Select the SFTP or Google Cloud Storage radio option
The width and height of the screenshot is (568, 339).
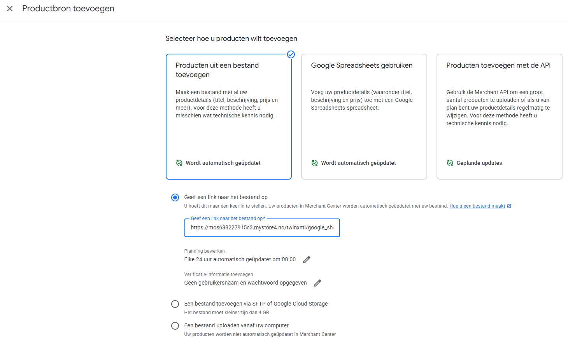[175, 304]
